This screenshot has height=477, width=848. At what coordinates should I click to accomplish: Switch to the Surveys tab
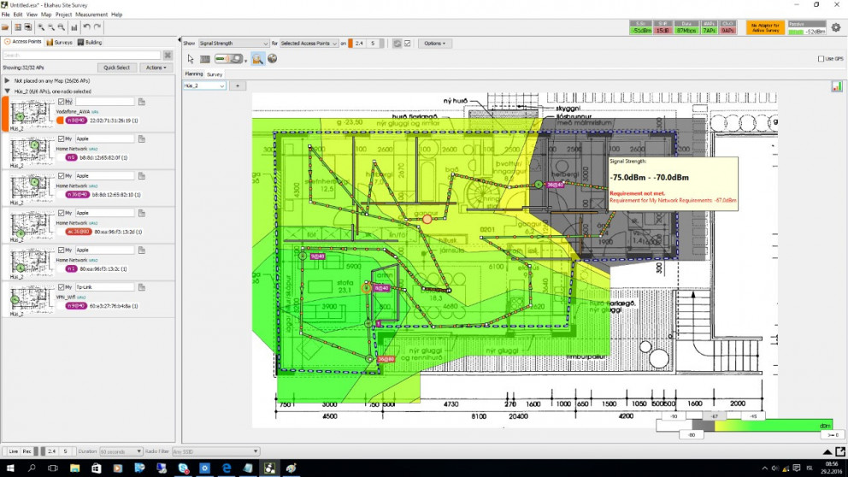(61, 42)
